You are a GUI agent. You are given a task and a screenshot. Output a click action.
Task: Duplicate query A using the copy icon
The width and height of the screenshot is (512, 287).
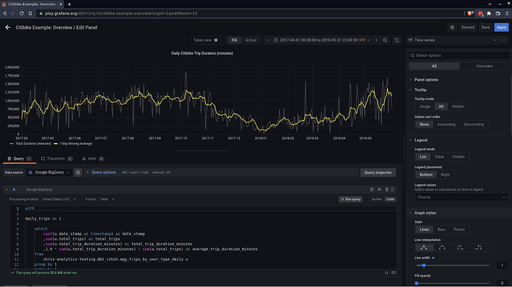click(372, 189)
